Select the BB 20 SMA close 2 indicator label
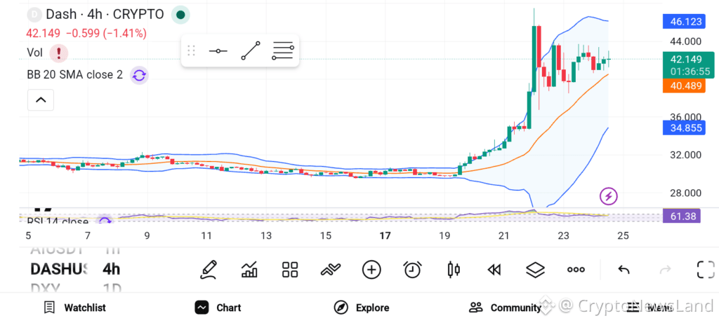Image resolution: width=719 pixels, height=323 pixels. click(x=74, y=74)
